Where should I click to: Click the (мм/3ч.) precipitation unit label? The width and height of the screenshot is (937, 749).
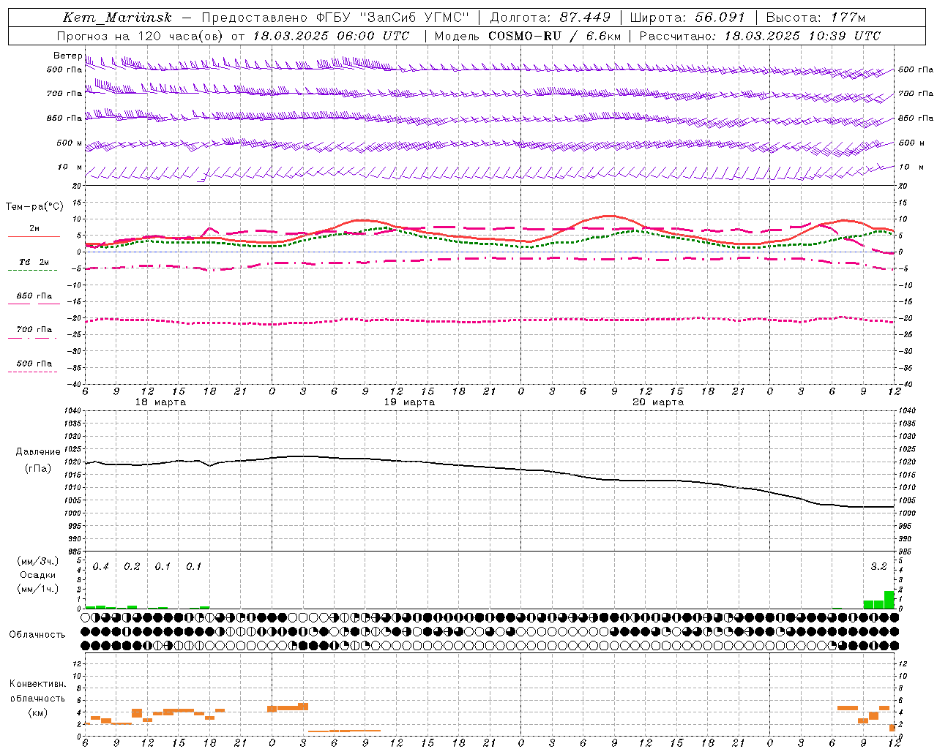(x=38, y=561)
